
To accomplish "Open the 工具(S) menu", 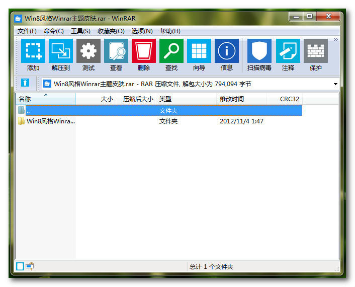I will [x=80, y=31].
